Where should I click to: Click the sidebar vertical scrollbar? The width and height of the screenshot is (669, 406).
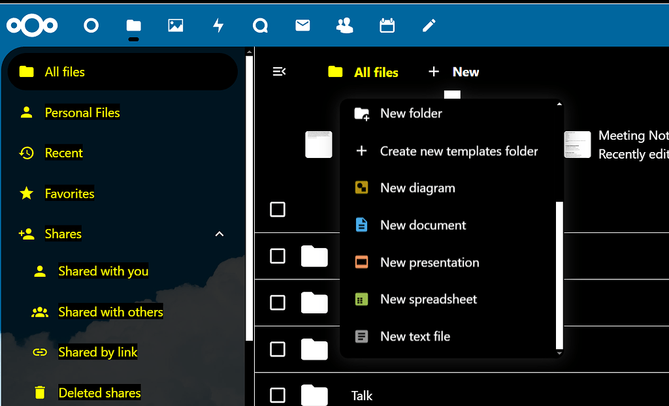point(249,198)
